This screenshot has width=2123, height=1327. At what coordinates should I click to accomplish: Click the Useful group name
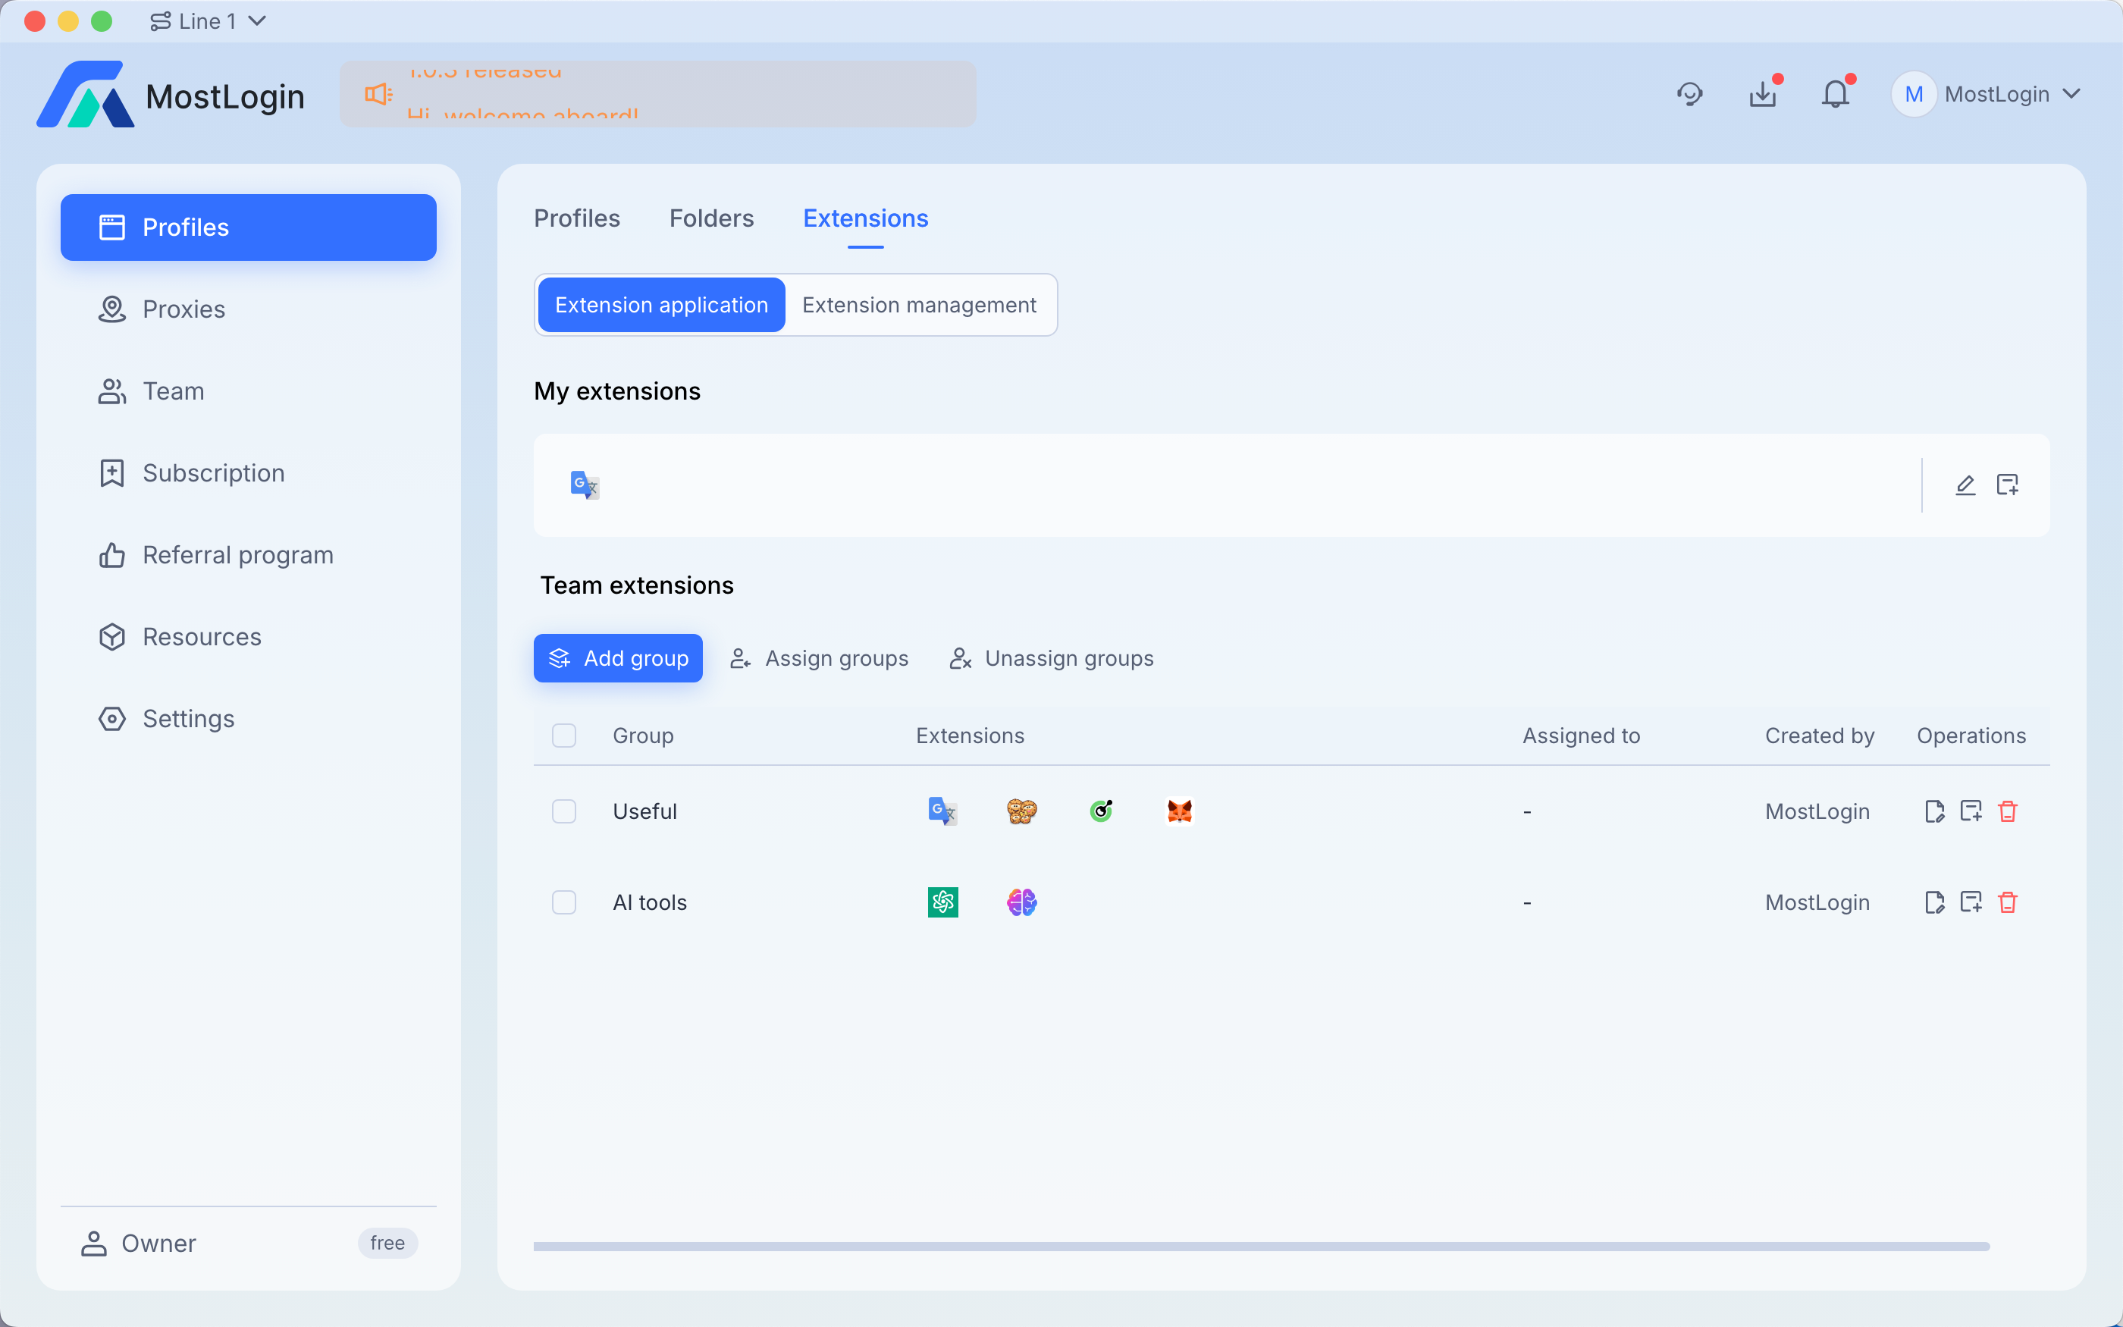point(644,811)
